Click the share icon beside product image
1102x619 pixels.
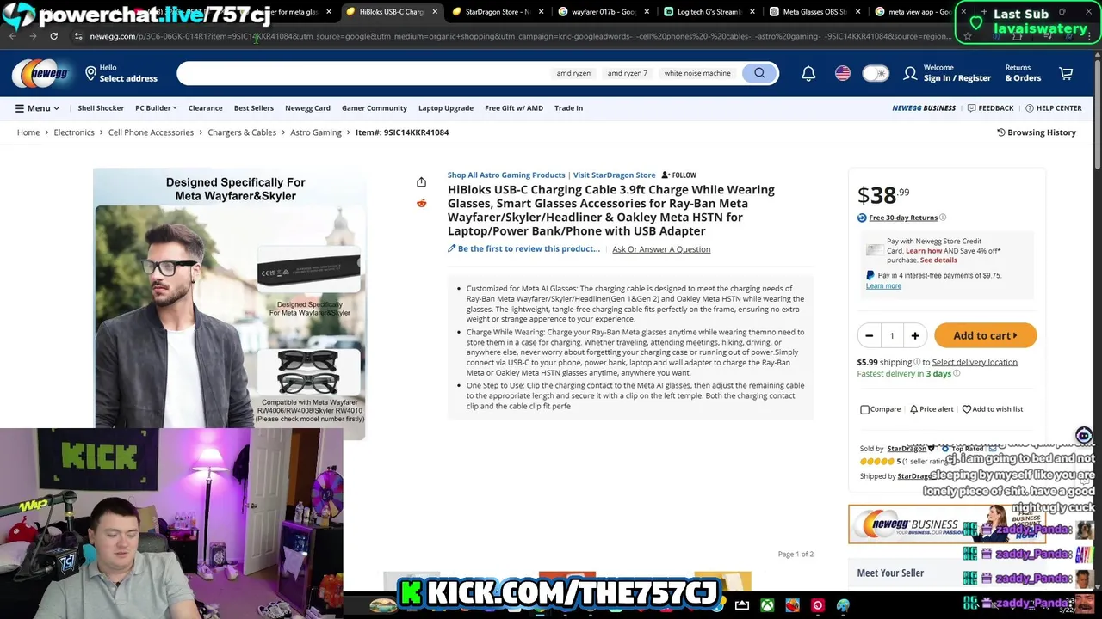point(421,181)
